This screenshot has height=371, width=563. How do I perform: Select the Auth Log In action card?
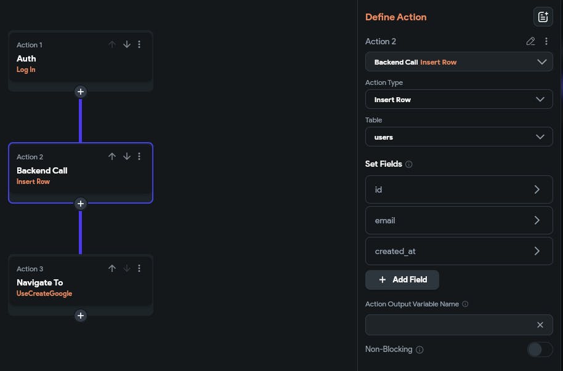click(x=62, y=63)
